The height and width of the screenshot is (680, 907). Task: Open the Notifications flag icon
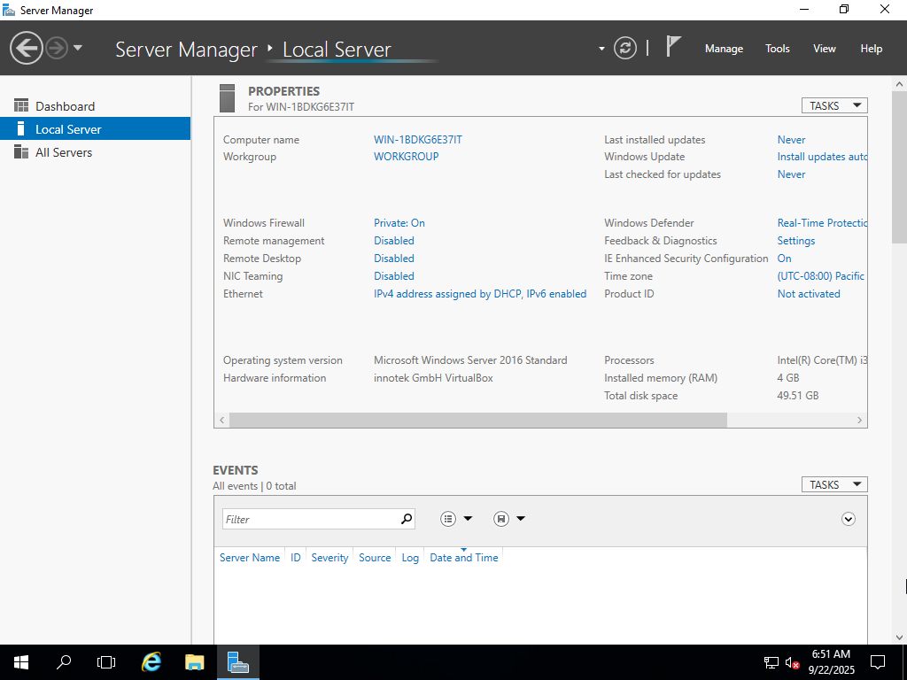673,47
